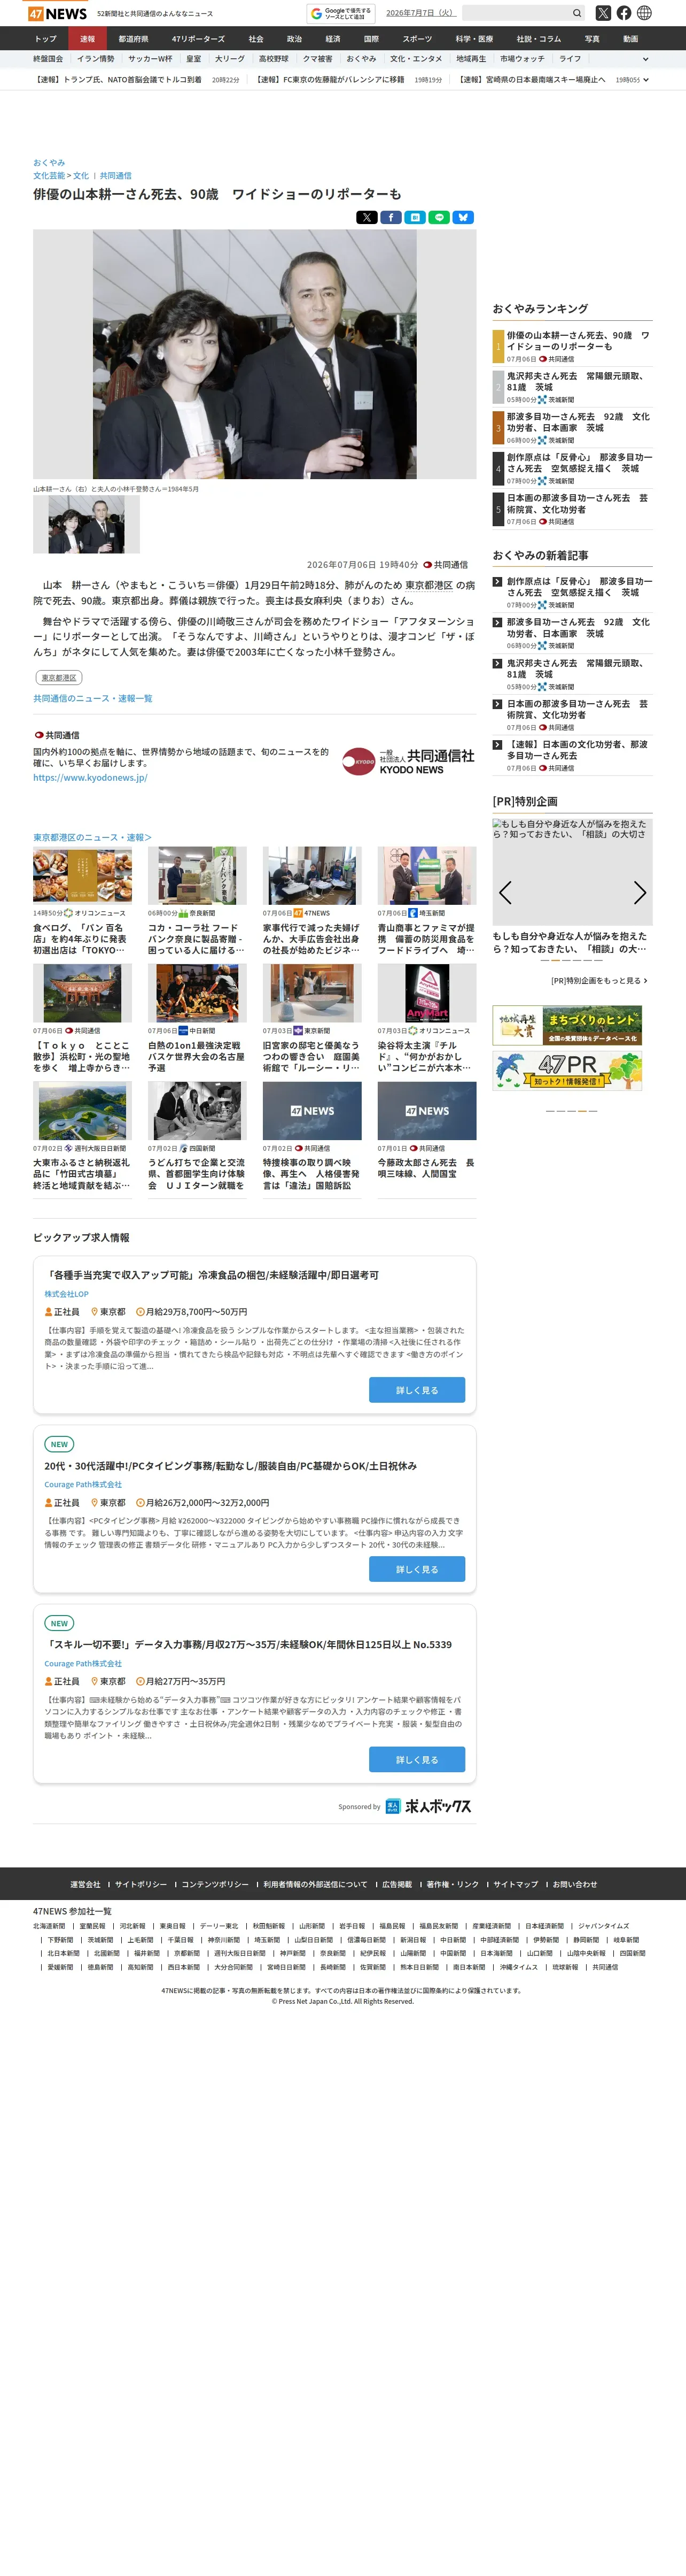Open the 都道府県 menu
This screenshot has width=686, height=2576.
pos(133,39)
